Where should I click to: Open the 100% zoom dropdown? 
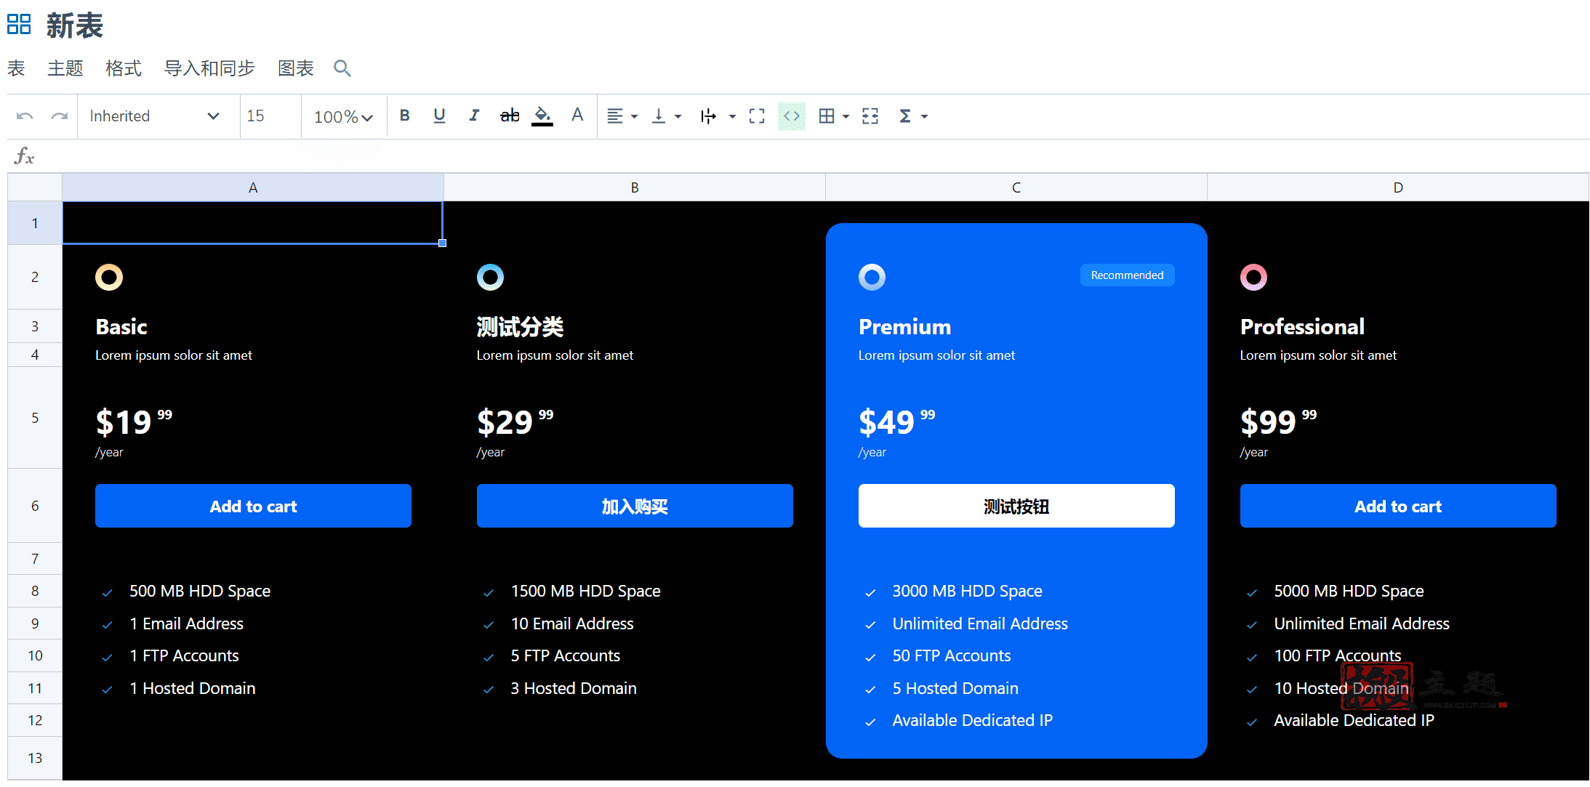343,117
